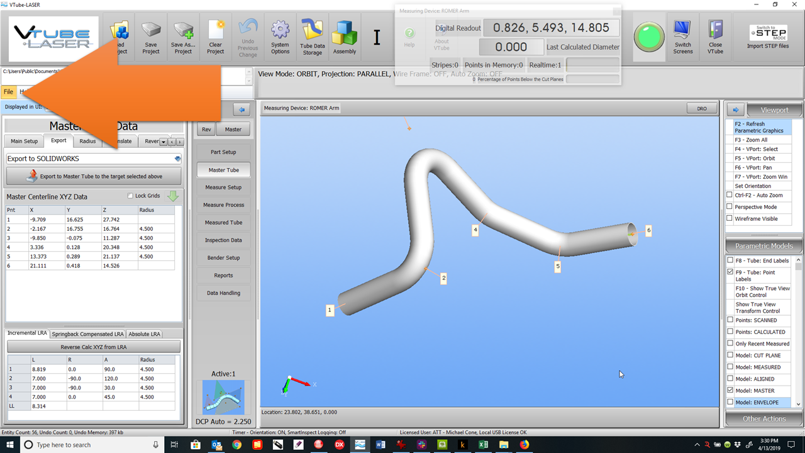Select Springback Compensated LRA tab
Image resolution: width=805 pixels, height=453 pixels.
pyautogui.click(x=88, y=334)
